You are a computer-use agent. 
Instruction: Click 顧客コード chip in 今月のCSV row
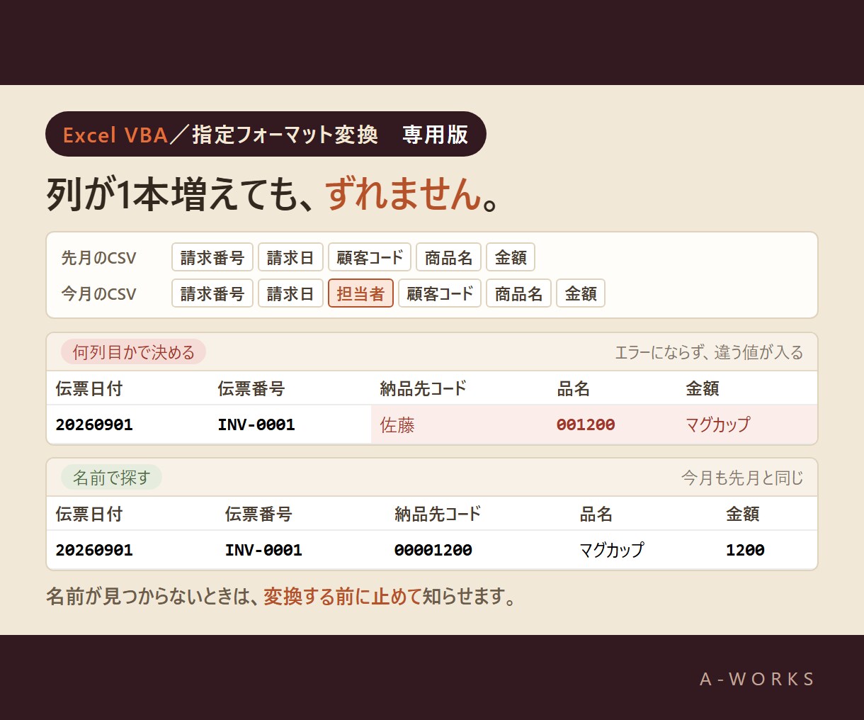click(440, 293)
